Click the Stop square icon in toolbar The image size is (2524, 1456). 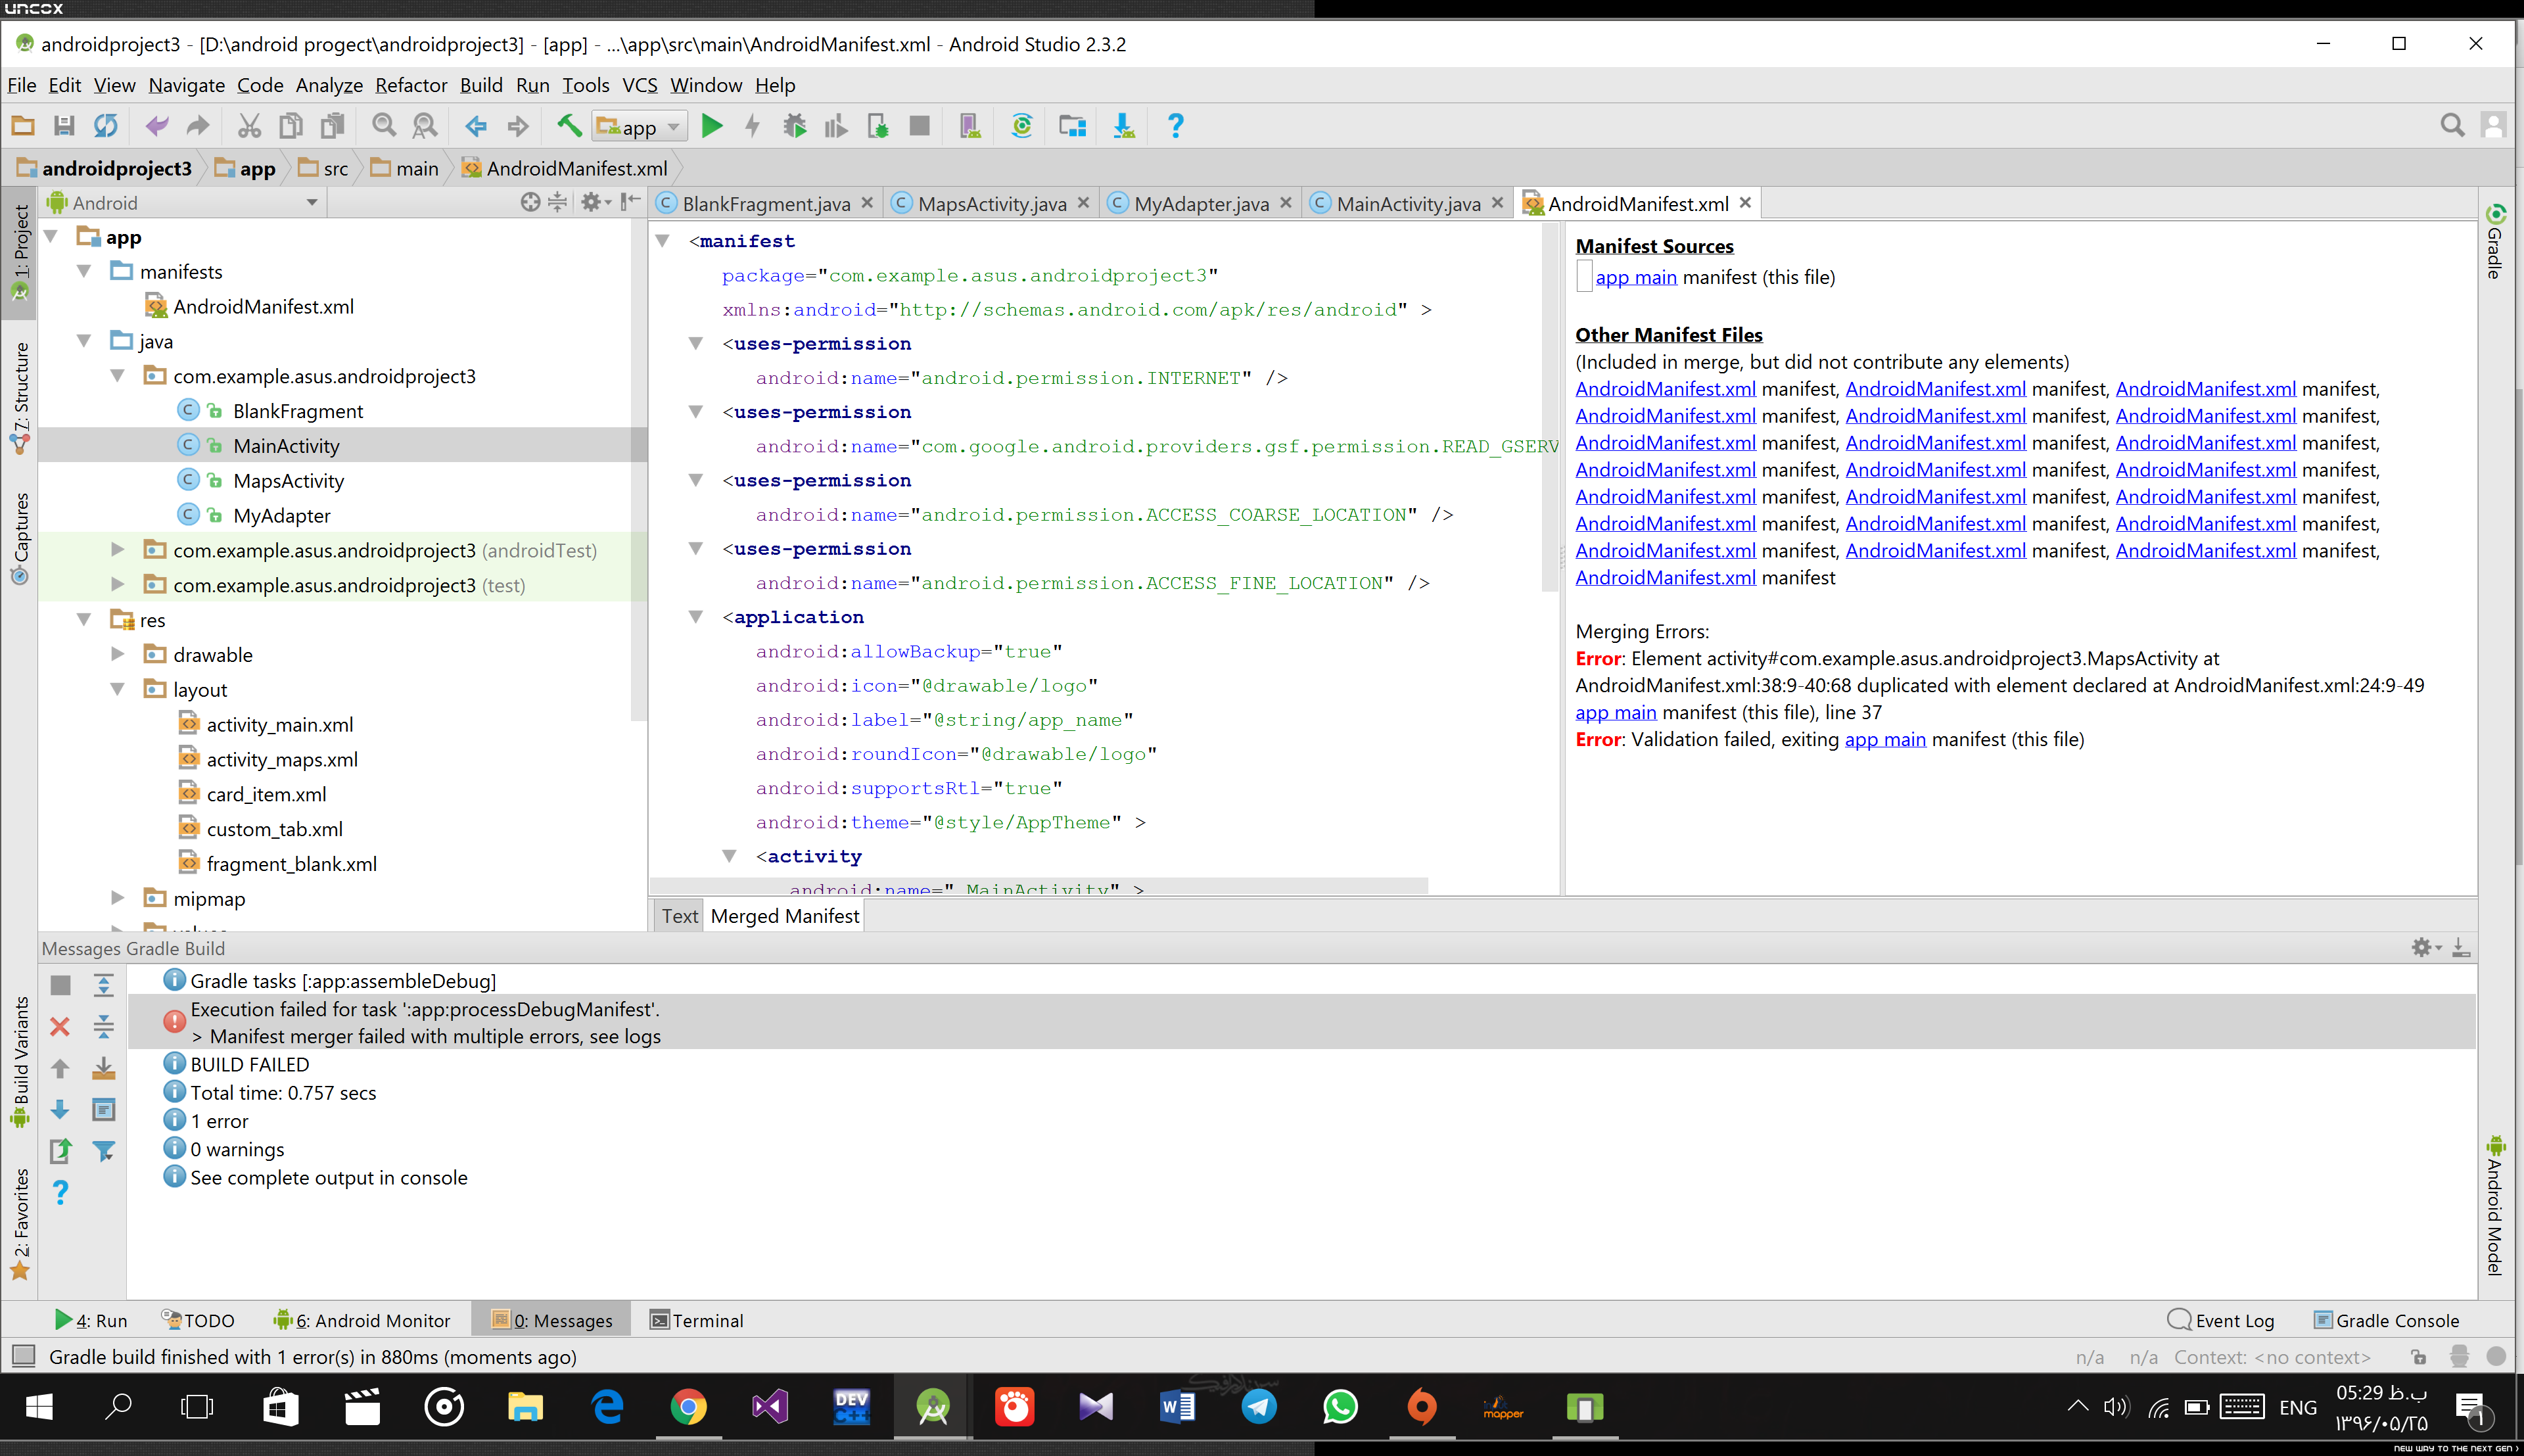point(920,126)
